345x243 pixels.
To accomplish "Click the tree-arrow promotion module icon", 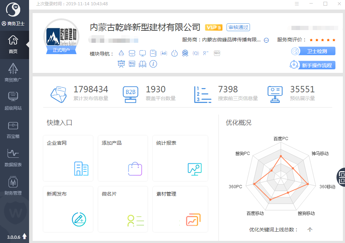I will click(121, 53).
